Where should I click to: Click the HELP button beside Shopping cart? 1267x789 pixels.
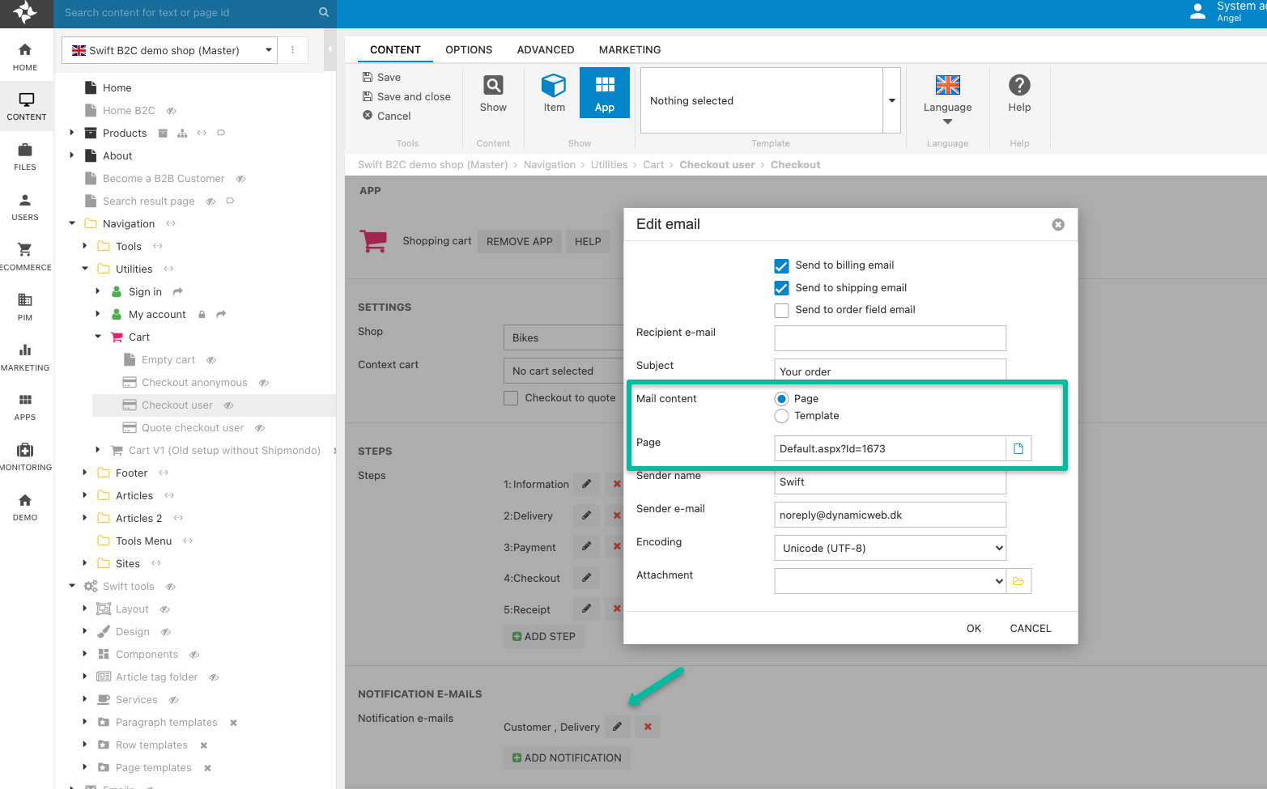(588, 241)
